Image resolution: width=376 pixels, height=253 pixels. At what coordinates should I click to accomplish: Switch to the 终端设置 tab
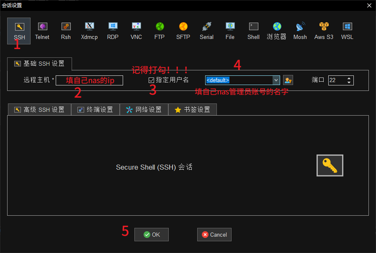coord(95,110)
